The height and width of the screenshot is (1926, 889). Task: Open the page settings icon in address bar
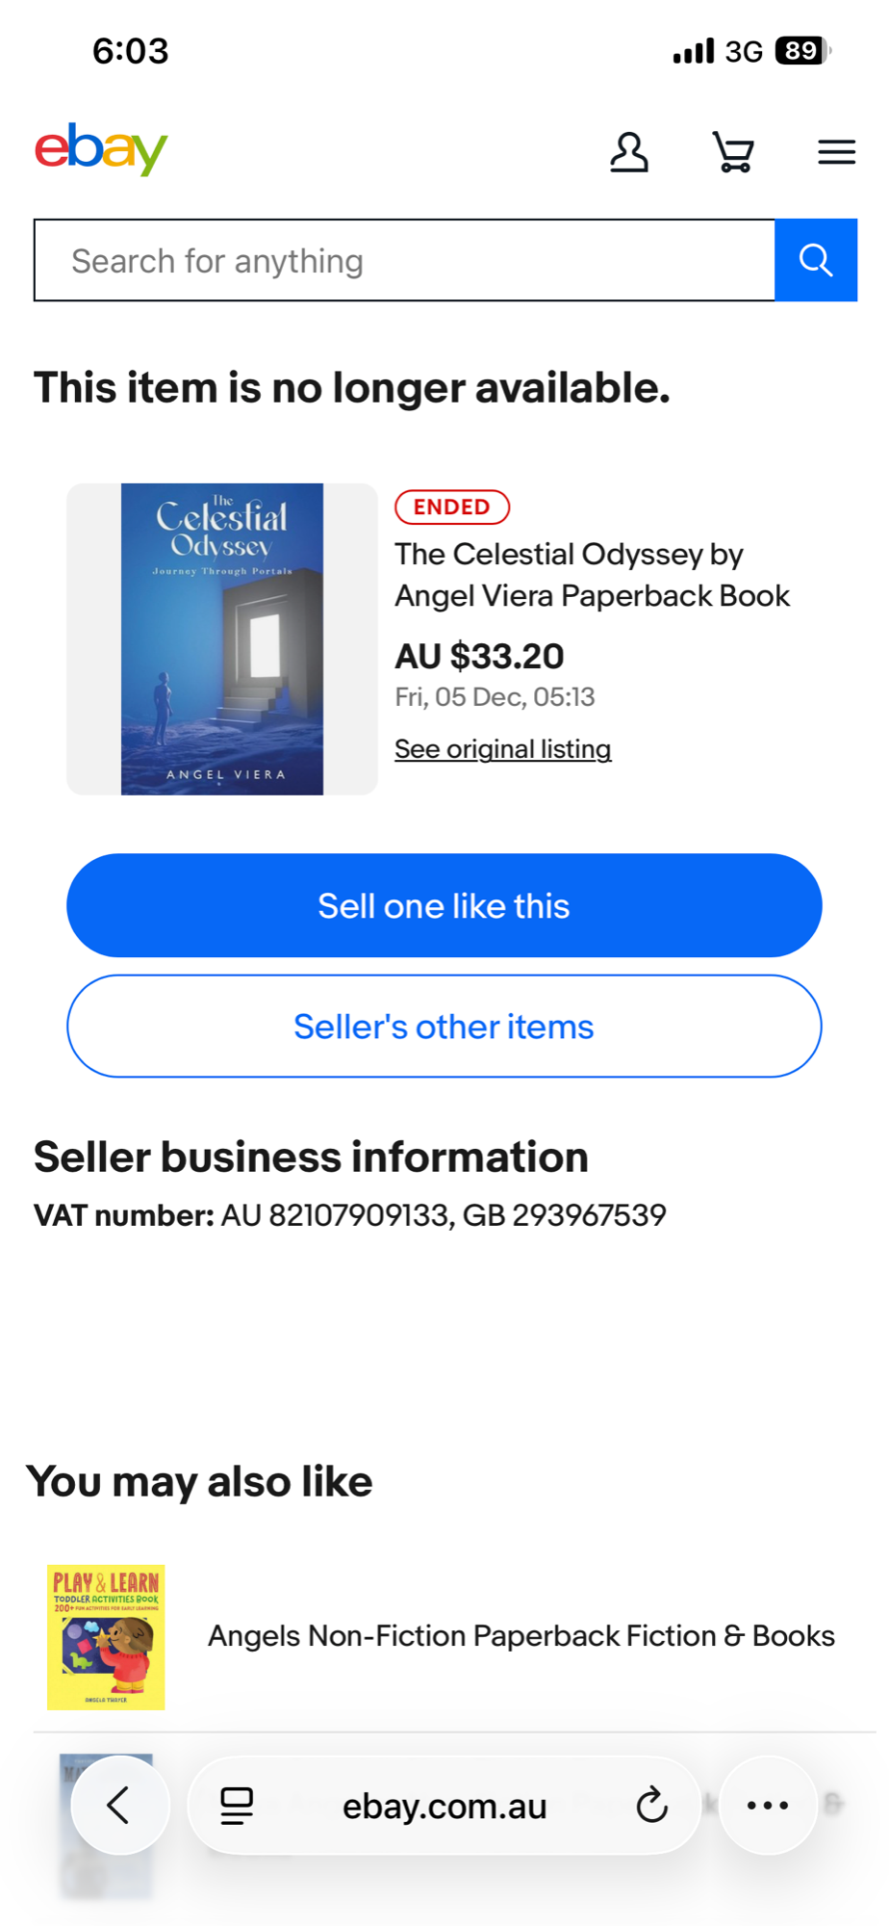[237, 1806]
